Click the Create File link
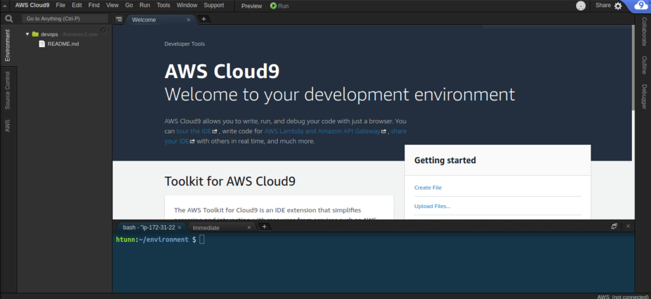 428,187
